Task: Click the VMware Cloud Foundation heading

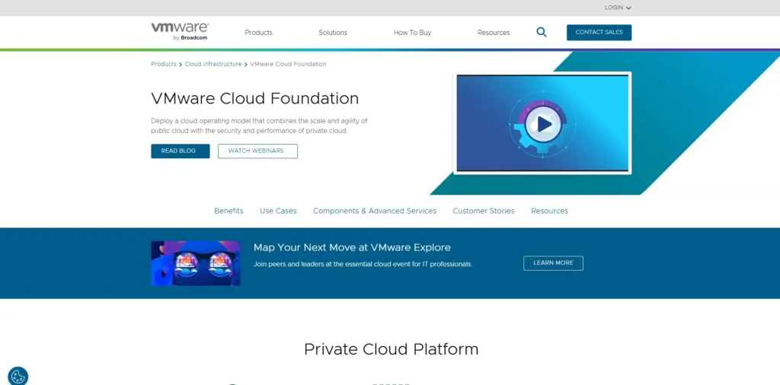Action: tap(254, 98)
